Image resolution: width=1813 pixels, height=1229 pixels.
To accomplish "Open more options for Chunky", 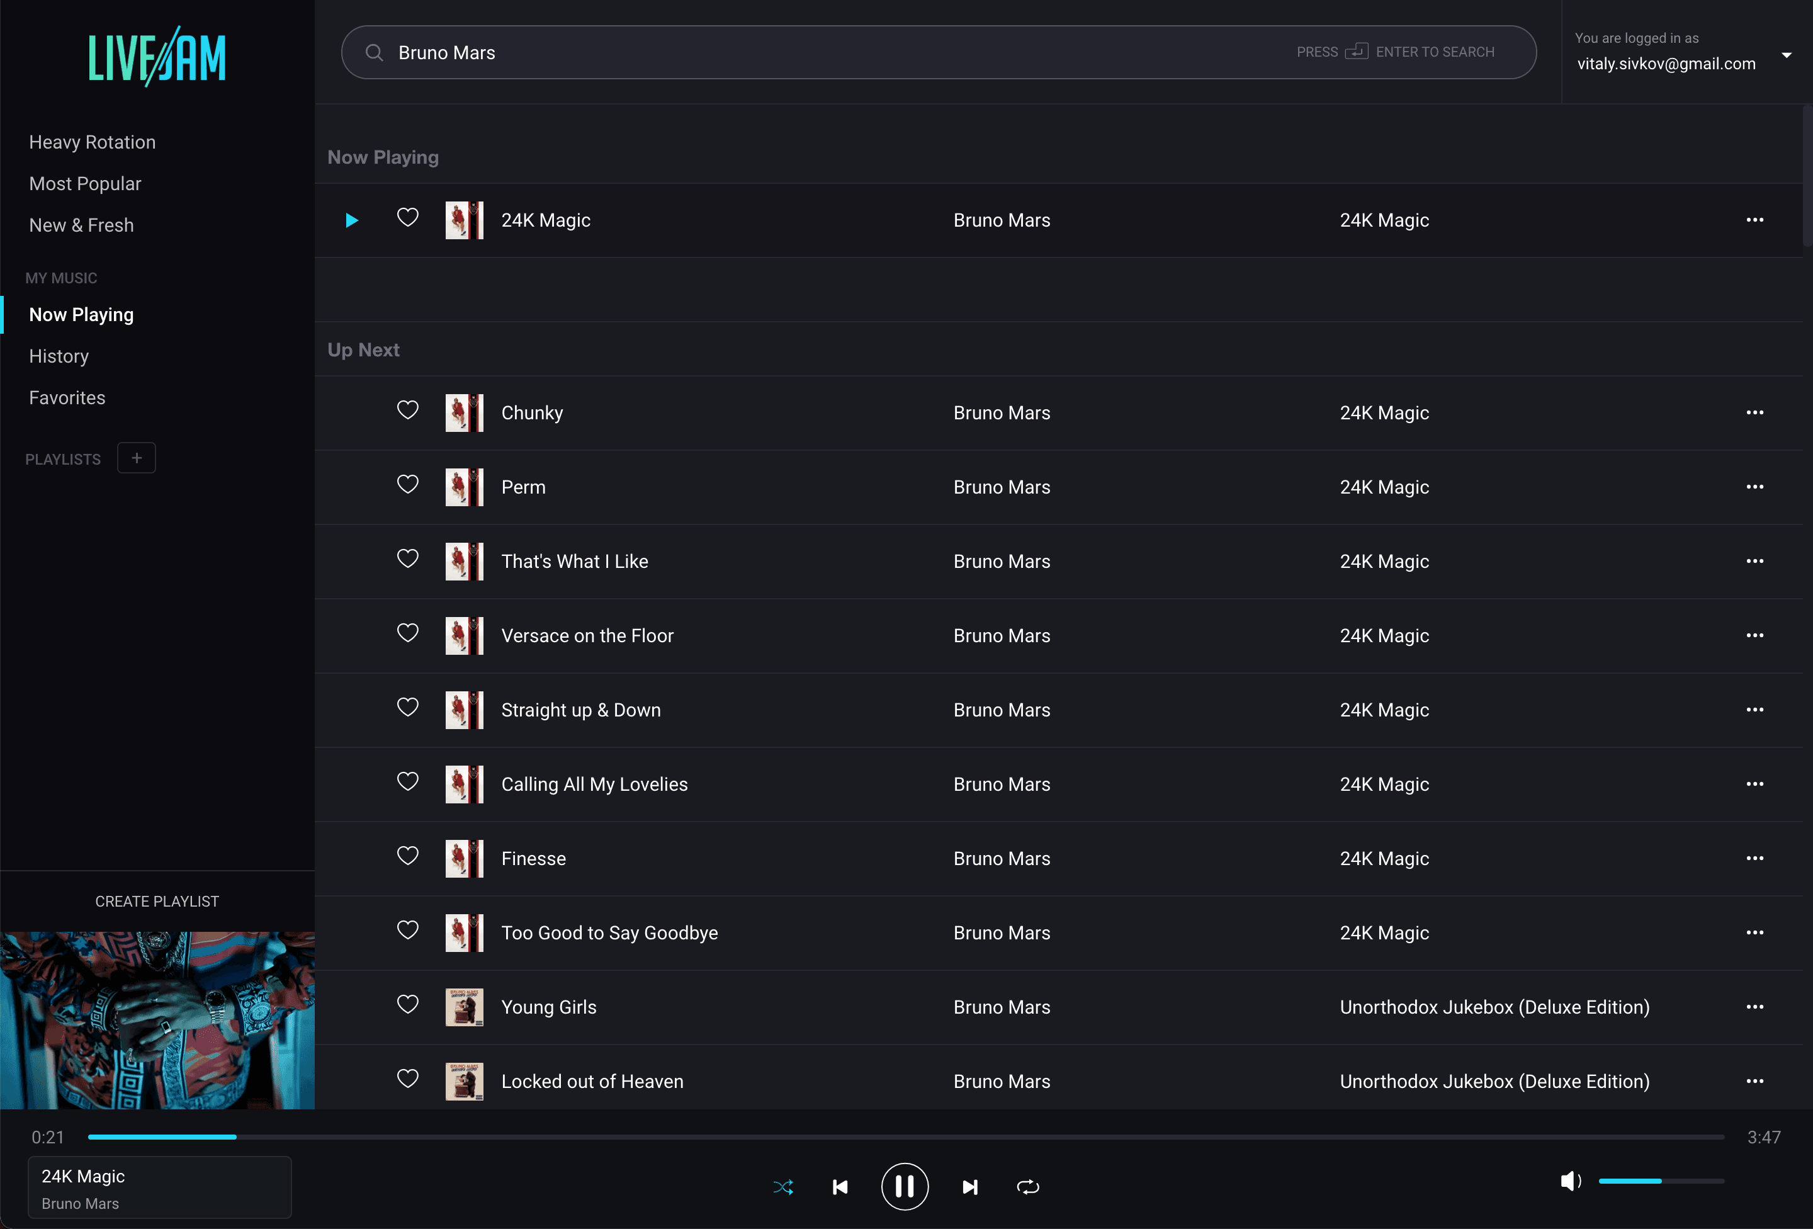I will click(1755, 413).
